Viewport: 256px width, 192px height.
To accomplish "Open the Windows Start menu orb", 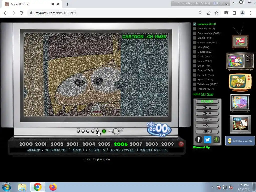I will pos(7,187).
